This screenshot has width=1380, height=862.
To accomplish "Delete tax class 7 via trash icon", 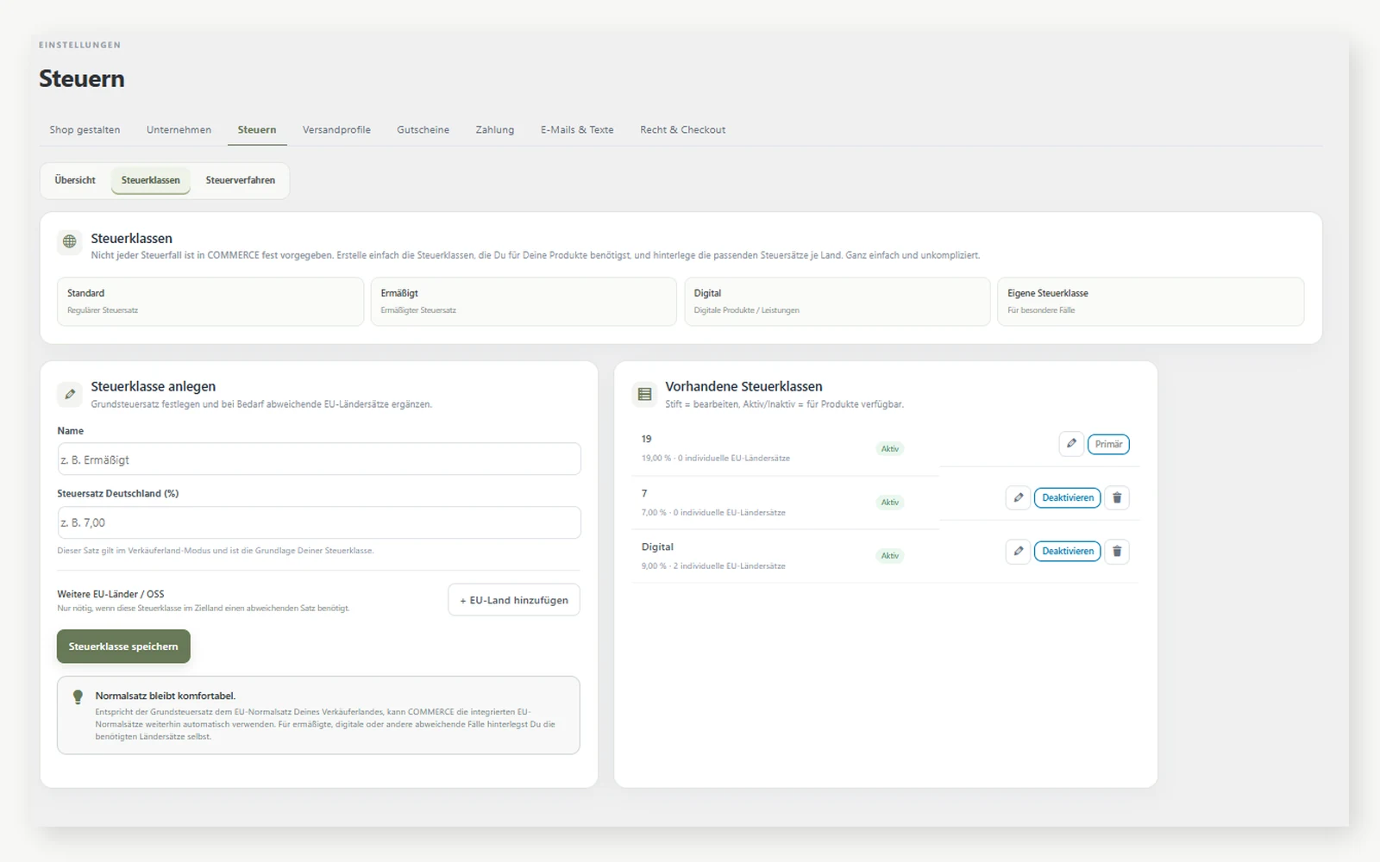I will [x=1117, y=497].
